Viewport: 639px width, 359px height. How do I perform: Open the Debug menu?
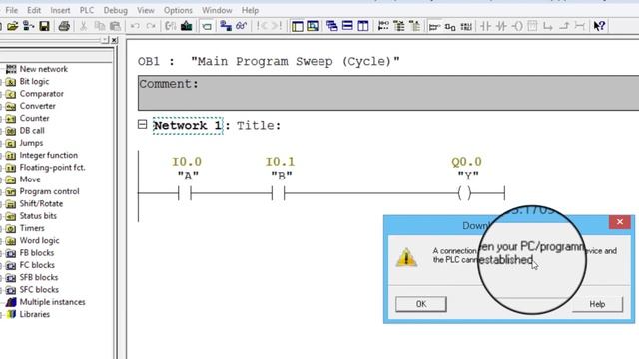116,10
